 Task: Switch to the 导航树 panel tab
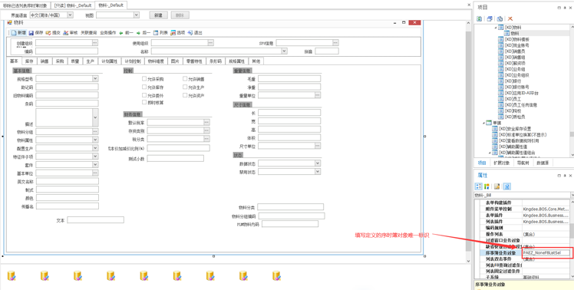pos(523,163)
